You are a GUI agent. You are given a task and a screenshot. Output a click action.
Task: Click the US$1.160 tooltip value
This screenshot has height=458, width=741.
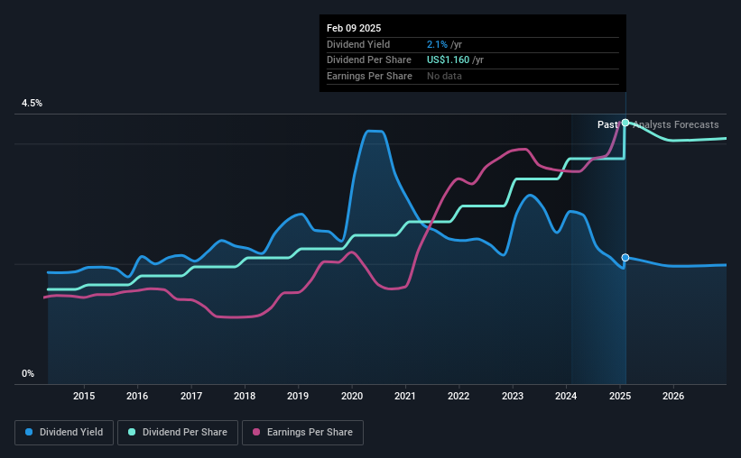click(x=455, y=60)
